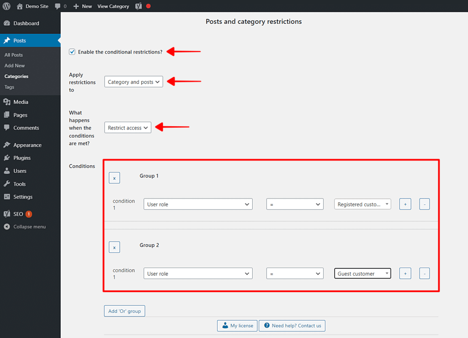Open the Restrict access dropdown
This screenshot has height=338, width=468.
(x=128, y=128)
